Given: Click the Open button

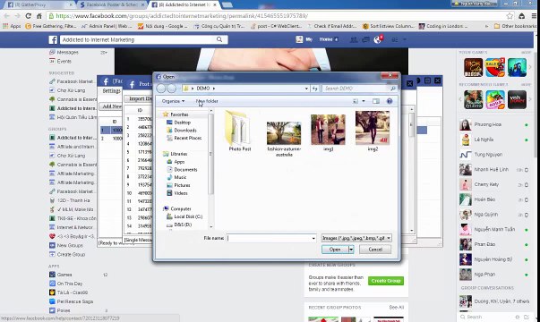Looking at the screenshot, I should pyautogui.click(x=335, y=250).
